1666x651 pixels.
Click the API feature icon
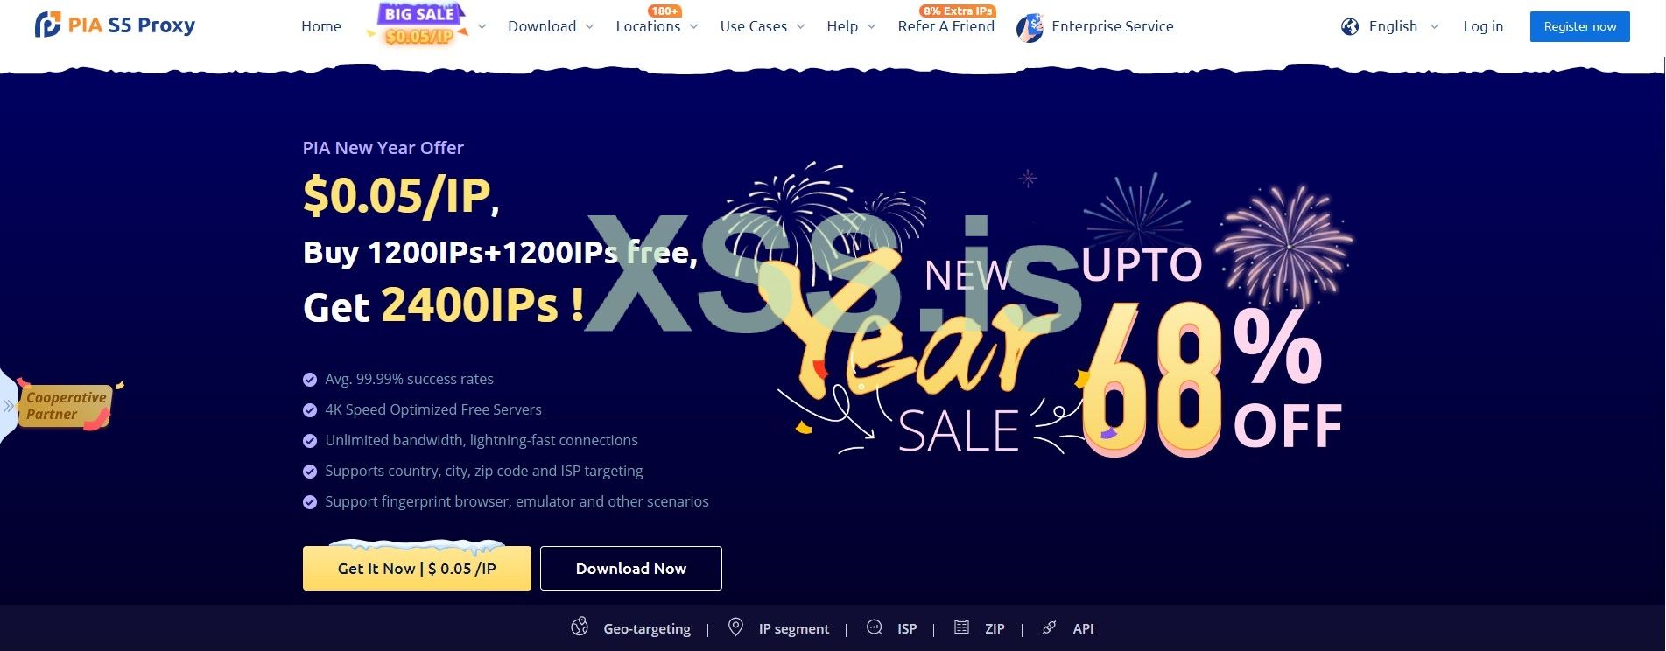[x=1049, y=627]
